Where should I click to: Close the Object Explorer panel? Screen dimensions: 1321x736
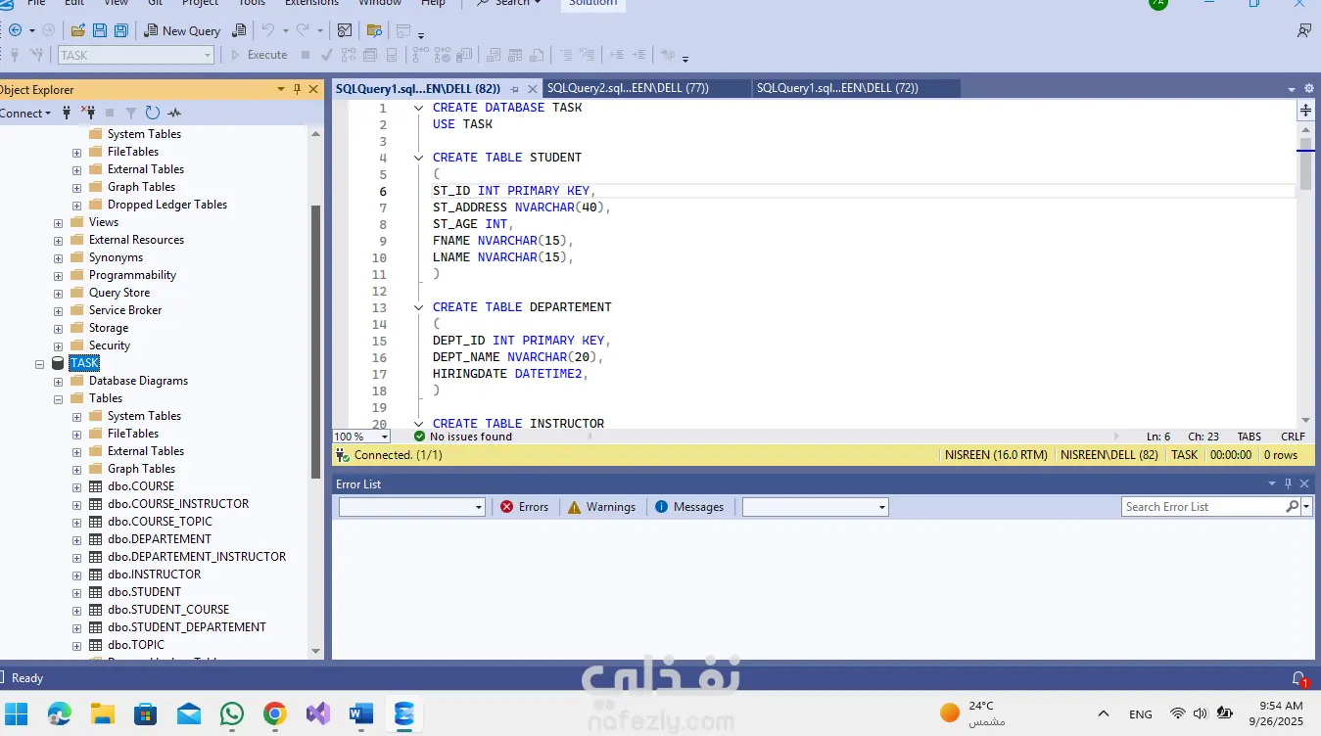click(x=313, y=89)
